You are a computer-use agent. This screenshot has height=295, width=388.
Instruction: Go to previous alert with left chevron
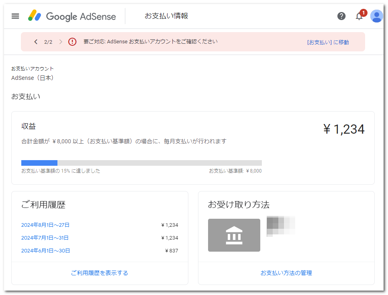click(x=36, y=42)
